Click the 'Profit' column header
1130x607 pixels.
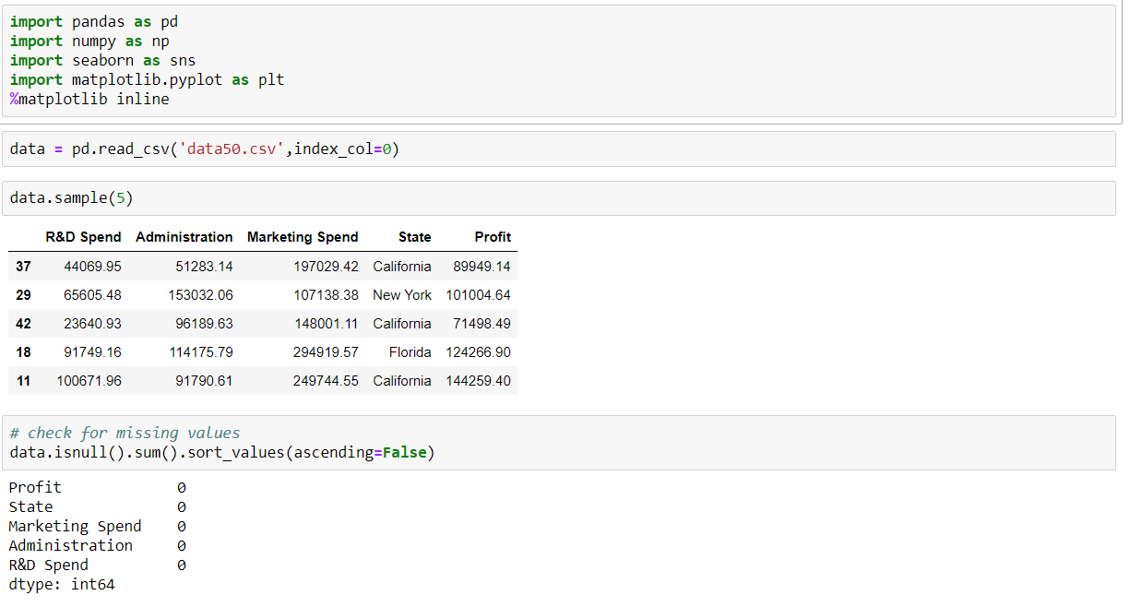click(x=493, y=237)
